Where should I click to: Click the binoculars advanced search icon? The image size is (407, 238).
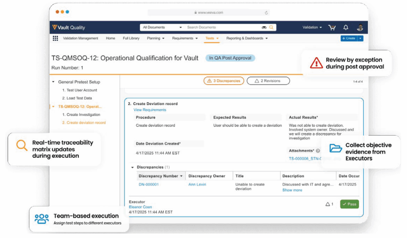pyautogui.click(x=264, y=28)
